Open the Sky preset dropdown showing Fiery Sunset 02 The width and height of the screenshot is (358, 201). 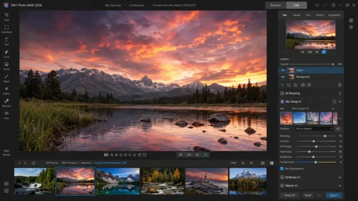pos(313,109)
